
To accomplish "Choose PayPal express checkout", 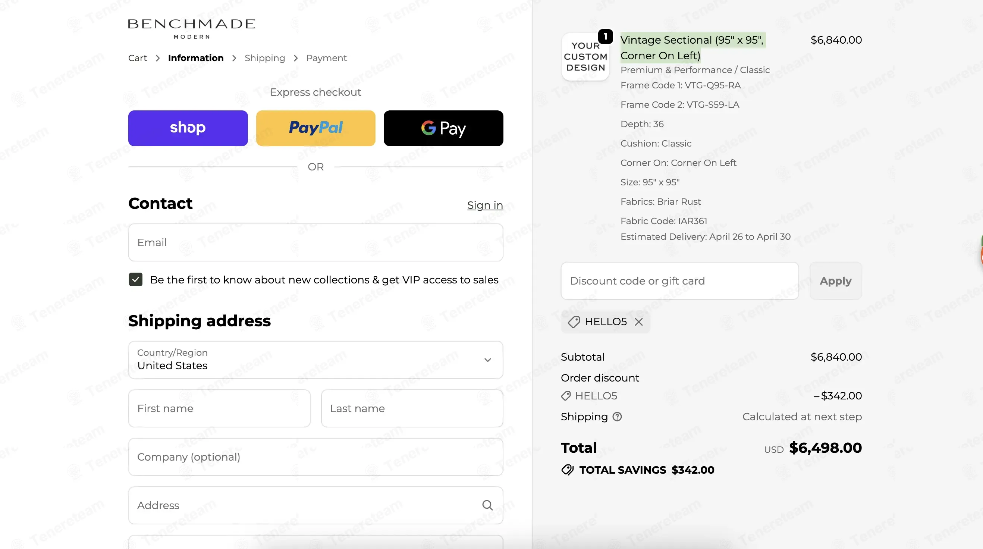I will pos(315,128).
